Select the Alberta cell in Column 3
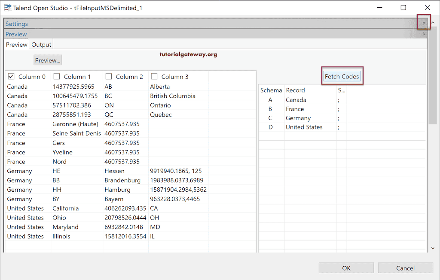Image resolution: width=440 pixels, height=280 pixels. pyautogui.click(x=160, y=86)
